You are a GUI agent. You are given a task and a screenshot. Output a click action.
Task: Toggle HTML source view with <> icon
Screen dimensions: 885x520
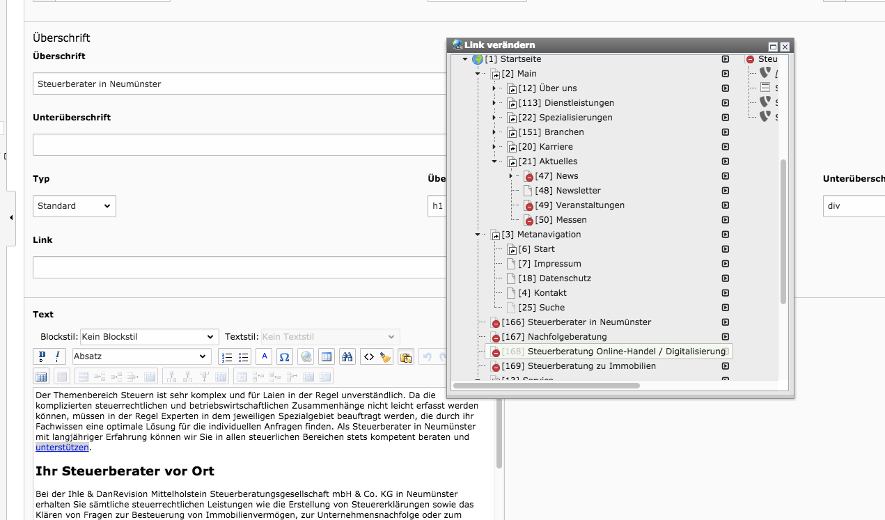pyautogui.click(x=369, y=357)
